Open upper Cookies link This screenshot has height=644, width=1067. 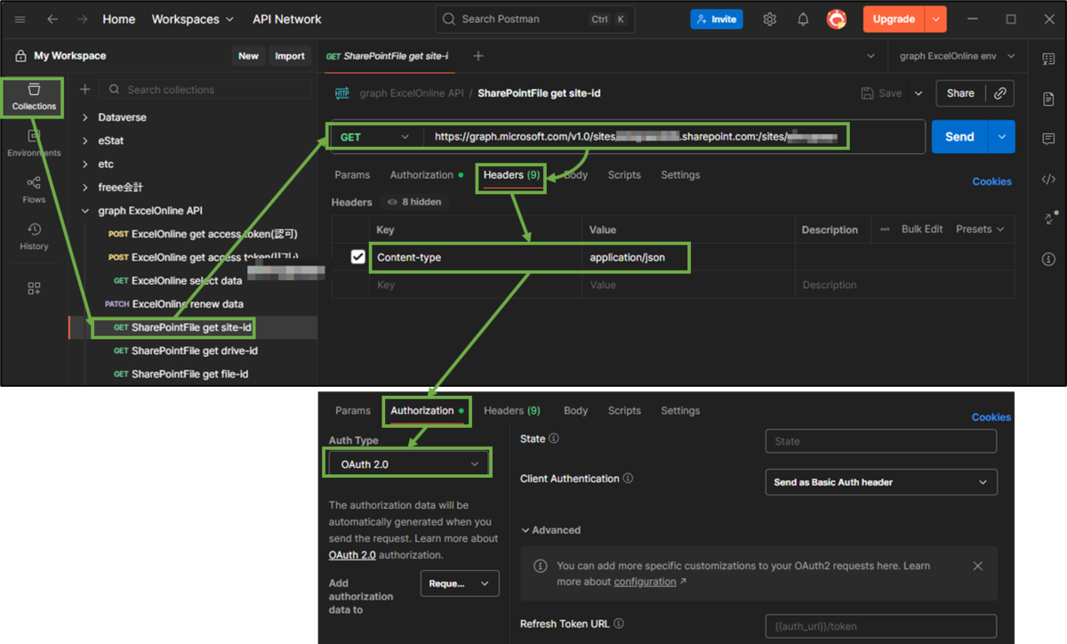click(x=991, y=181)
